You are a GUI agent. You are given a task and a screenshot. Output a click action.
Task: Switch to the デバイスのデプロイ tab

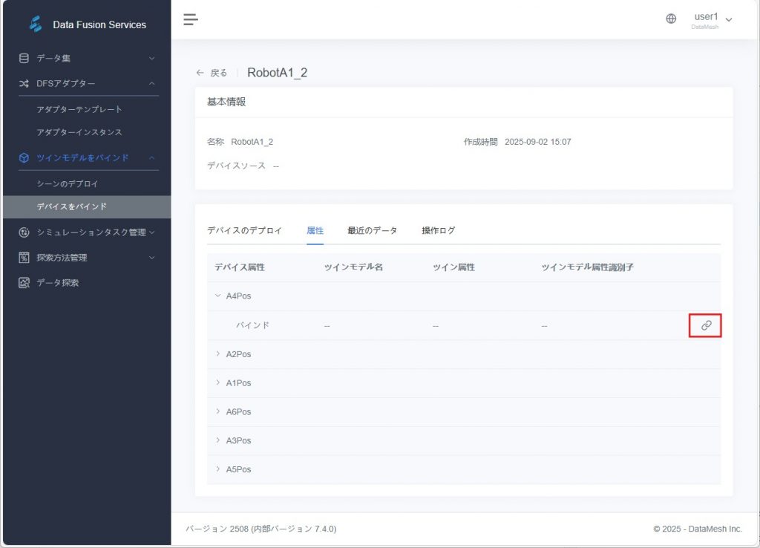[244, 230]
